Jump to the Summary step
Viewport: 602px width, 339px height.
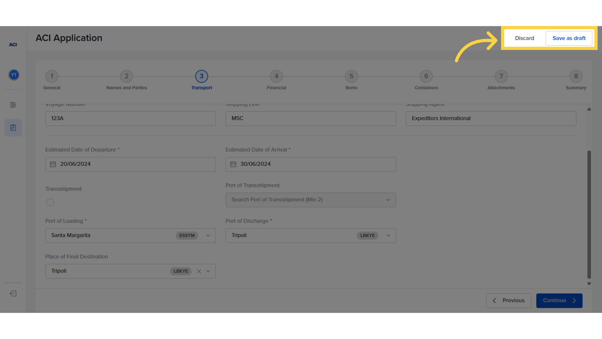[x=576, y=76]
